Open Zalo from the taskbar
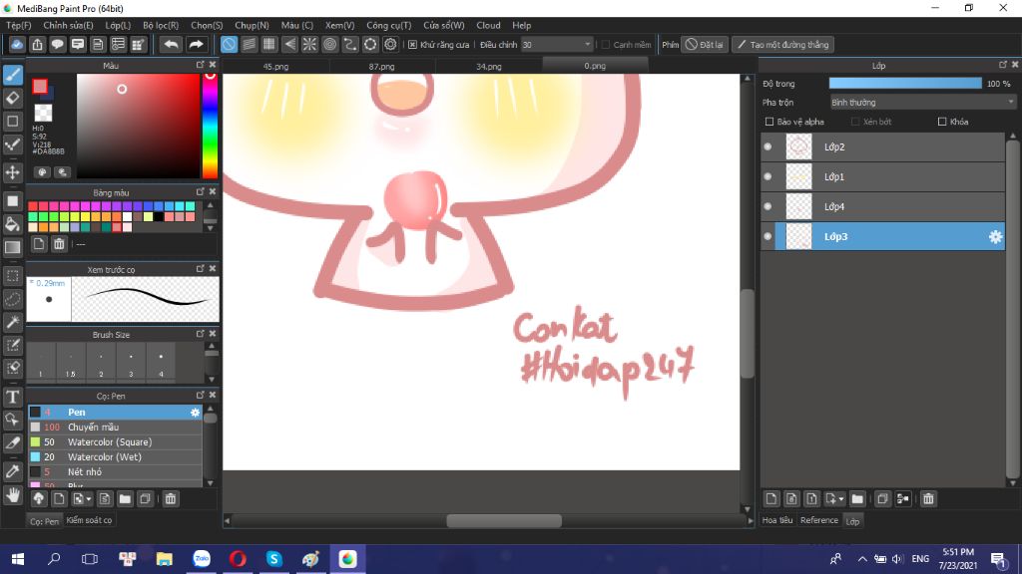This screenshot has height=574, width=1022. pos(202,558)
